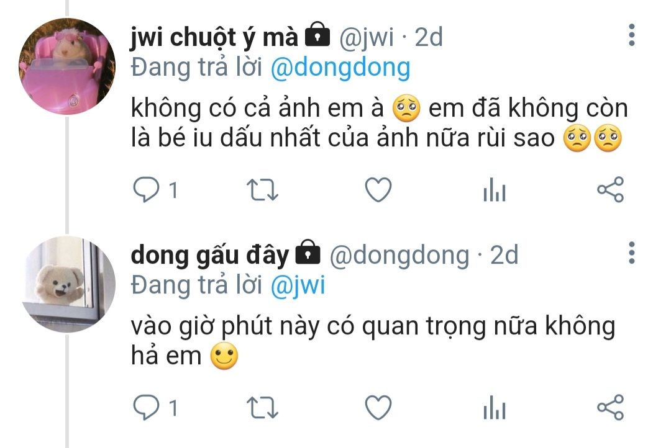Retweet dongdong's tweet
The height and width of the screenshot is (448, 671).
coord(262,408)
